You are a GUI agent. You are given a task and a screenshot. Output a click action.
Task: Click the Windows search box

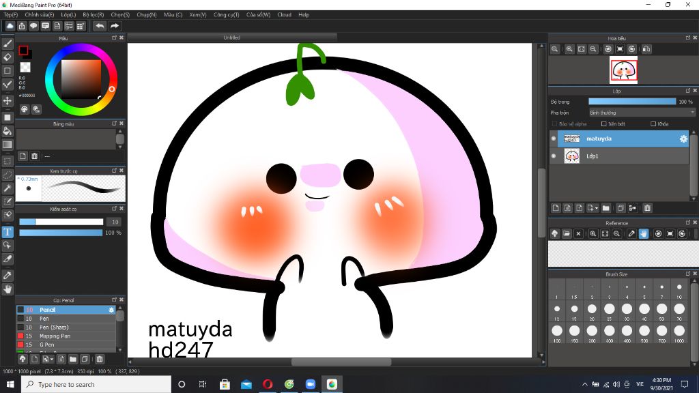click(96, 384)
